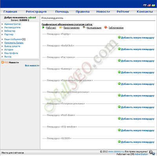Click the Пополнить баланс link
This screenshot has width=157, height=156.
pyautogui.click(x=14, y=43)
